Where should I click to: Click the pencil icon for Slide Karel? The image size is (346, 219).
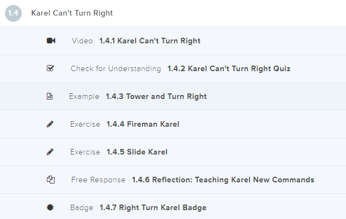[50, 152]
